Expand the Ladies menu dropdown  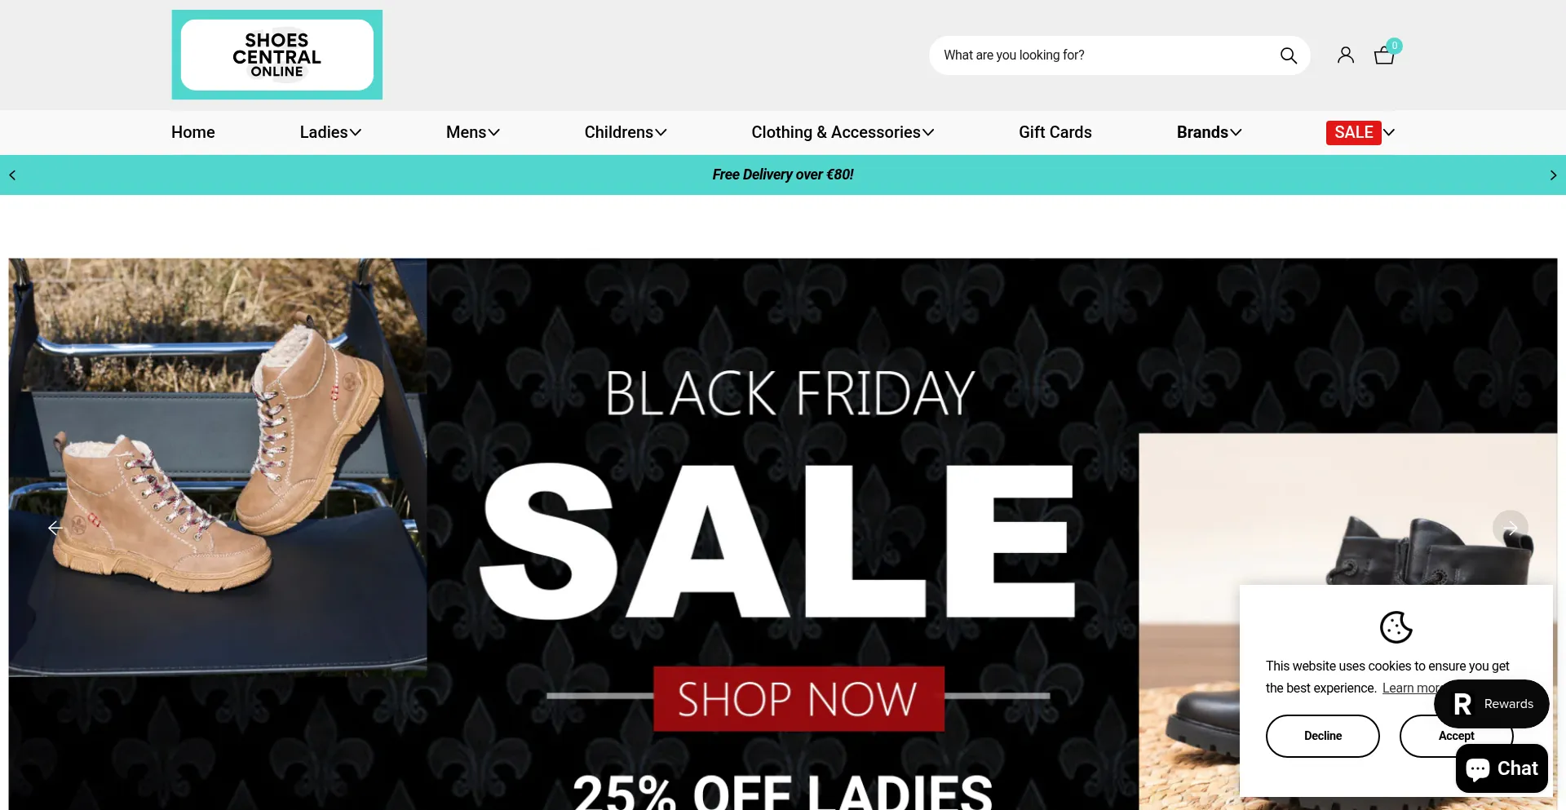point(330,132)
